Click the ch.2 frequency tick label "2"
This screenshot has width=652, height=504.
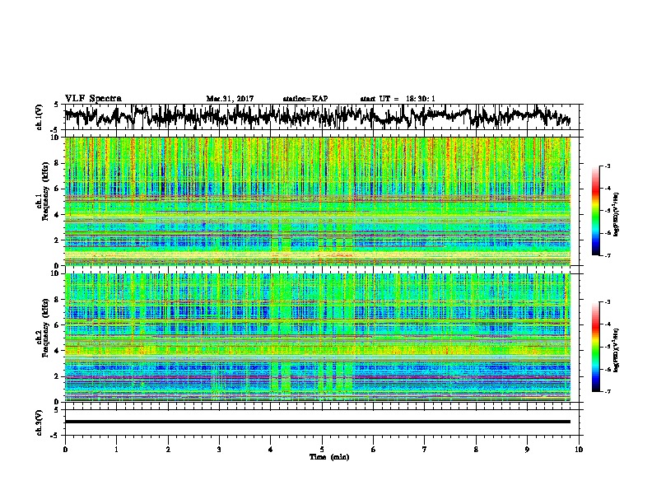57,376
